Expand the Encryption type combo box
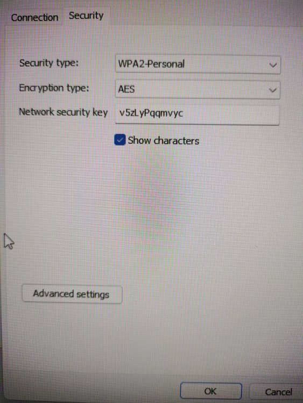The height and width of the screenshot is (403, 303). (x=198, y=90)
